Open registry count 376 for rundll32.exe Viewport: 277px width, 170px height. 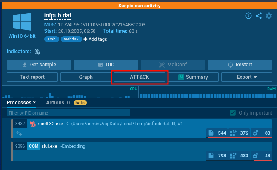coord(239,133)
